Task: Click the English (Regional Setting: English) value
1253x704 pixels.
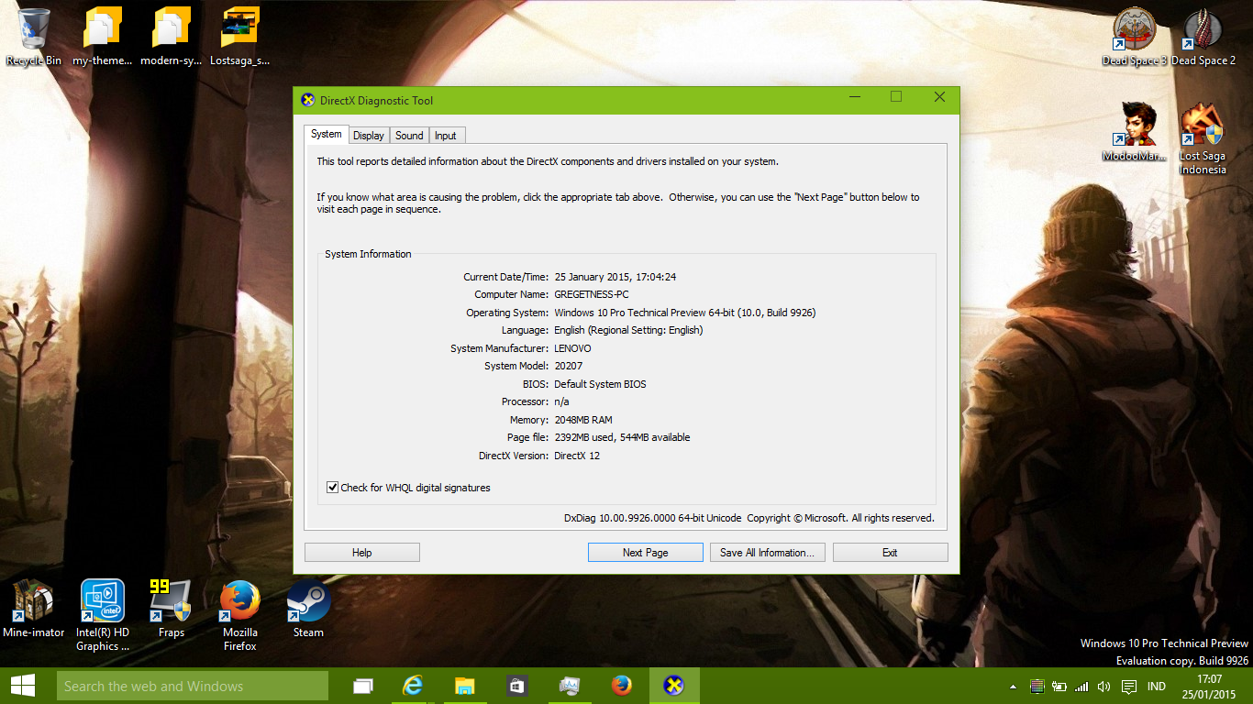Action: (628, 330)
